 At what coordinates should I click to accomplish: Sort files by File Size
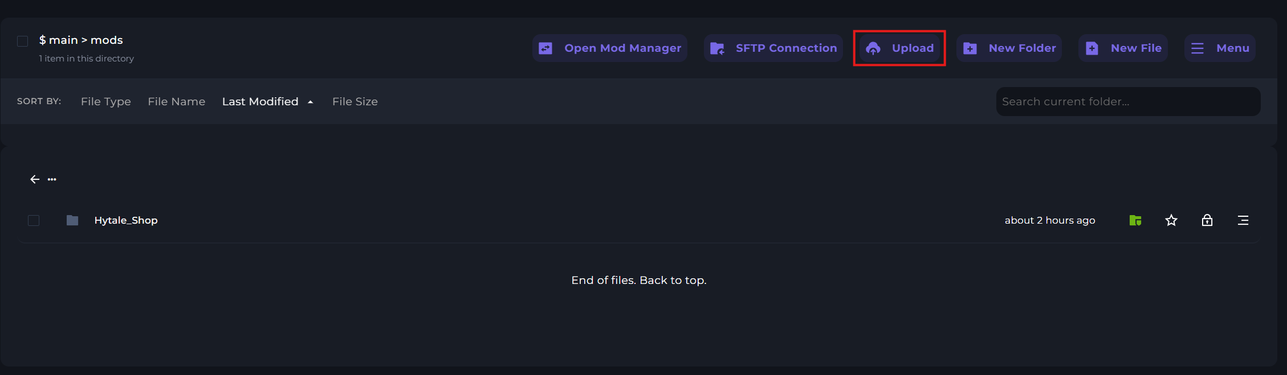click(355, 101)
